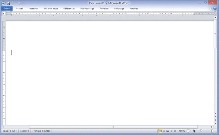This screenshot has width=219, height=135.
Task: Click the Redo icon in quick access toolbar
Action: tap(20, 3)
